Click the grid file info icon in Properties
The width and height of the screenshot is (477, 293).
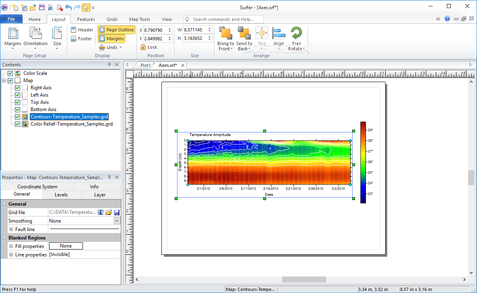(x=101, y=213)
